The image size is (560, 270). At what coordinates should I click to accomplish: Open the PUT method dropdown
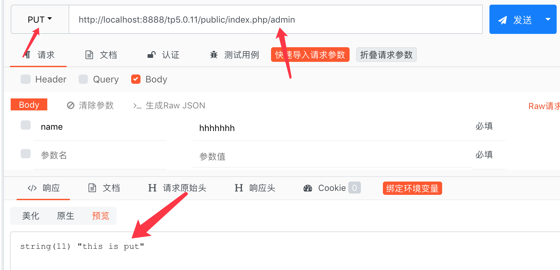point(40,19)
